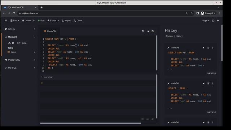Screen dimensions: 231x130
Task: Click the Import toolbar button
Action: (66, 21)
